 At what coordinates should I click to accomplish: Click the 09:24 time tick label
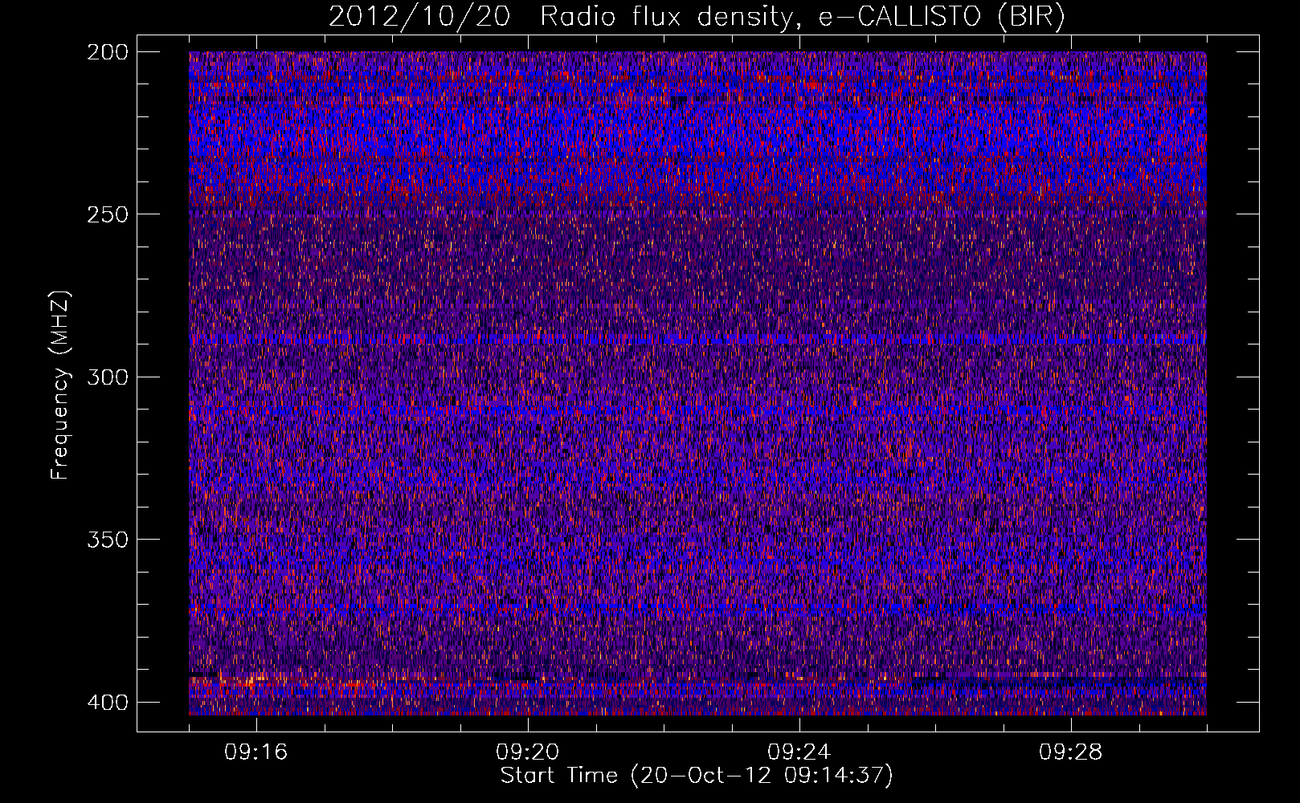[799, 752]
